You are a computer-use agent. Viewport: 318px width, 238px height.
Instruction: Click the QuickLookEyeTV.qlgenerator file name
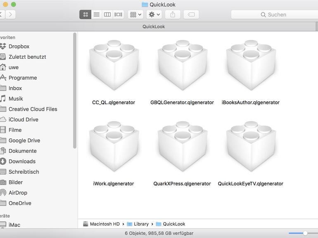click(x=251, y=184)
